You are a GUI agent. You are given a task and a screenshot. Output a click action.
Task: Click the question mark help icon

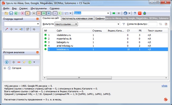135,13
